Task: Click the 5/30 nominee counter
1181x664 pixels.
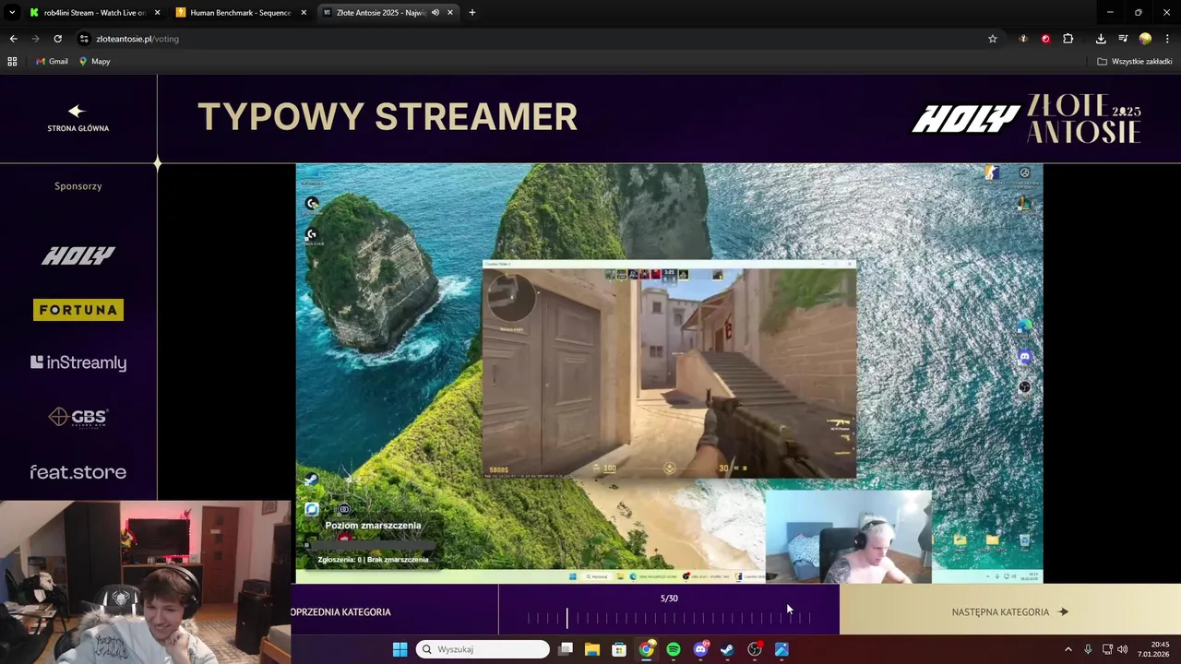Action: click(669, 599)
